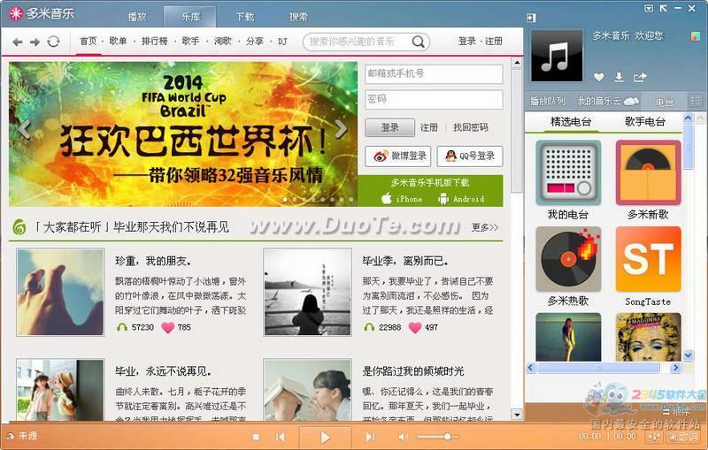
Task: Switch to the 下载 tab
Action: point(245,17)
